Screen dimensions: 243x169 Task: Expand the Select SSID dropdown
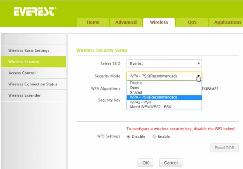tap(164, 63)
